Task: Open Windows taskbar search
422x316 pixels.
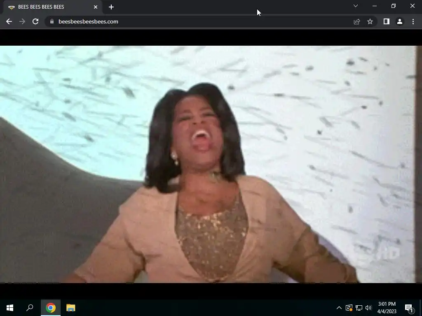Action: (30, 308)
